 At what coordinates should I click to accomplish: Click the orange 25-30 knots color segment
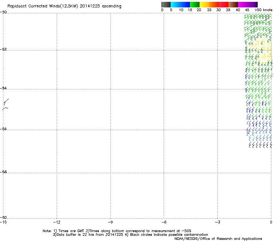click(214, 4)
